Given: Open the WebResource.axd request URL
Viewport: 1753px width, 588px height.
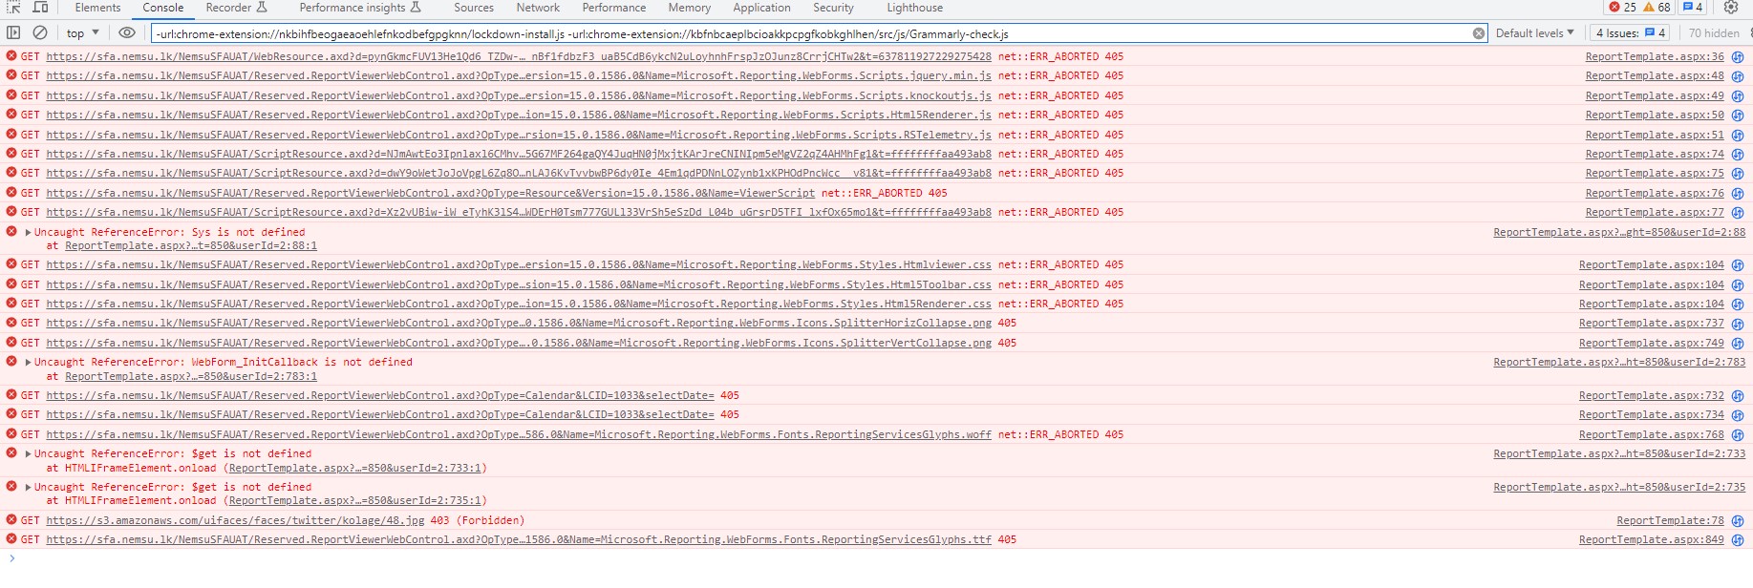Looking at the screenshot, I should pos(519,56).
